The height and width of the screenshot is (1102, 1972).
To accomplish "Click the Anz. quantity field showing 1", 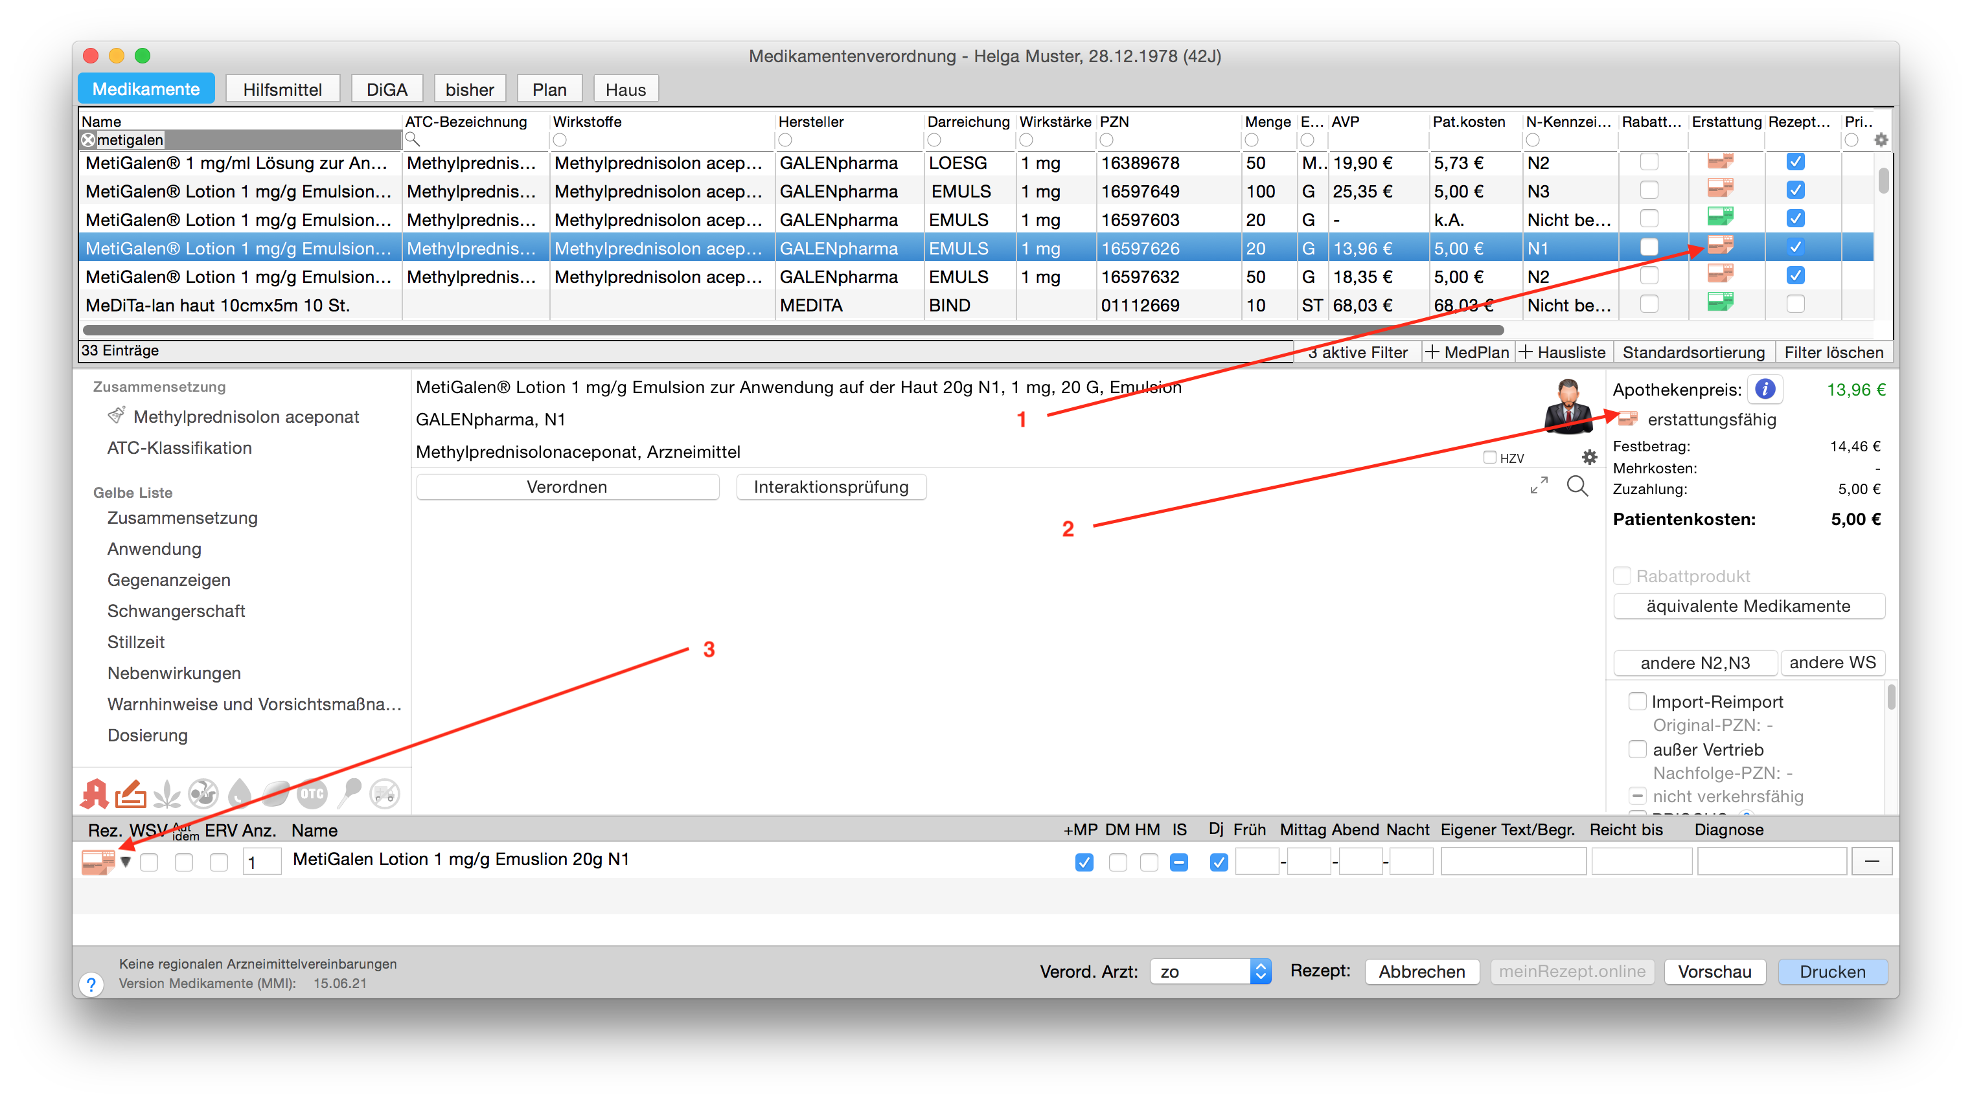I will tap(262, 862).
